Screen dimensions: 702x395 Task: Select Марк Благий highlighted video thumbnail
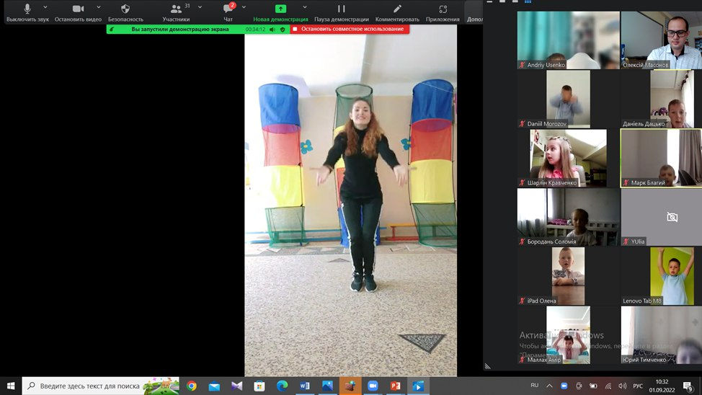pyautogui.click(x=661, y=158)
